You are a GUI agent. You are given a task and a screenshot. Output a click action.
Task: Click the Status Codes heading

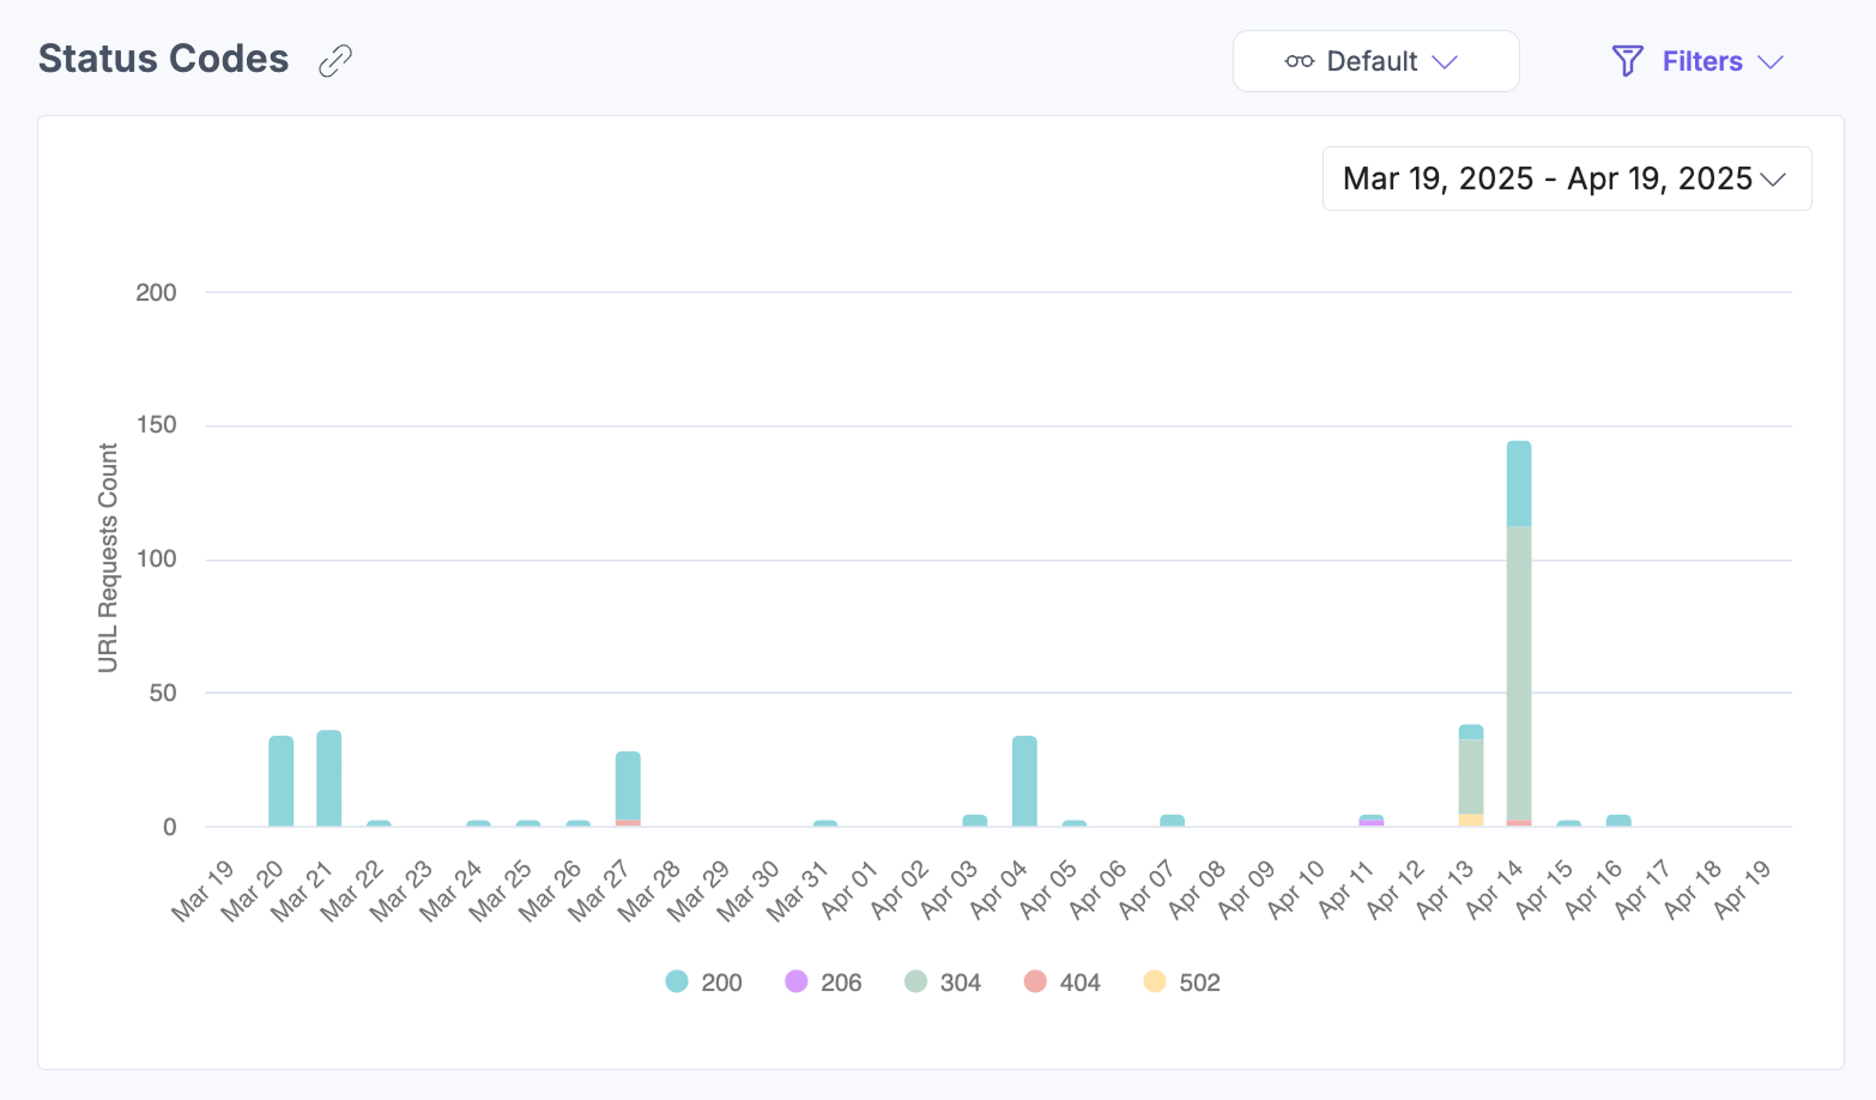coord(163,59)
